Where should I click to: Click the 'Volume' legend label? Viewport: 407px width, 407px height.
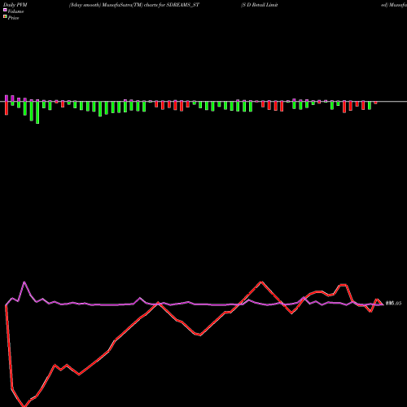[15, 11]
